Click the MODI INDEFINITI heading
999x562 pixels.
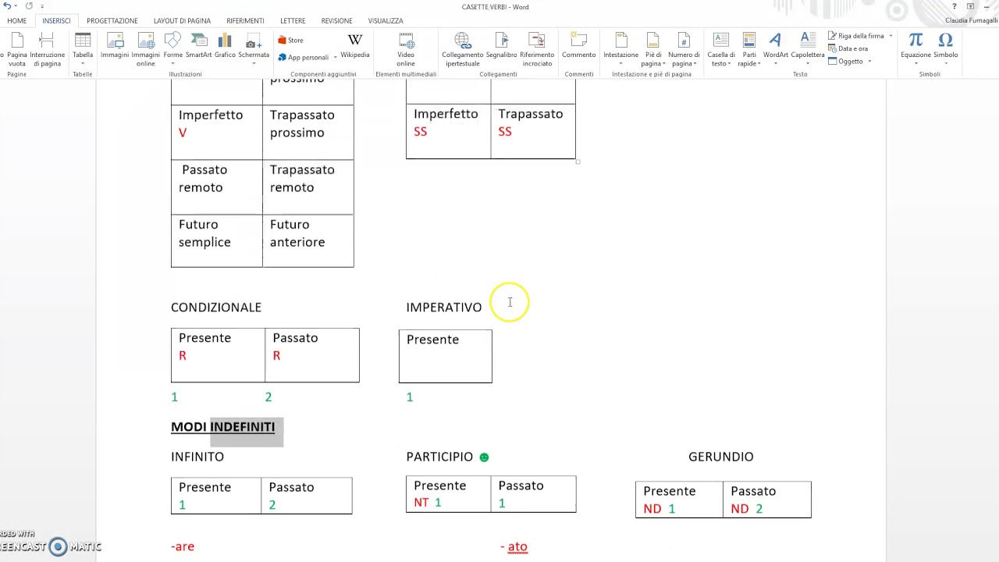point(222,427)
